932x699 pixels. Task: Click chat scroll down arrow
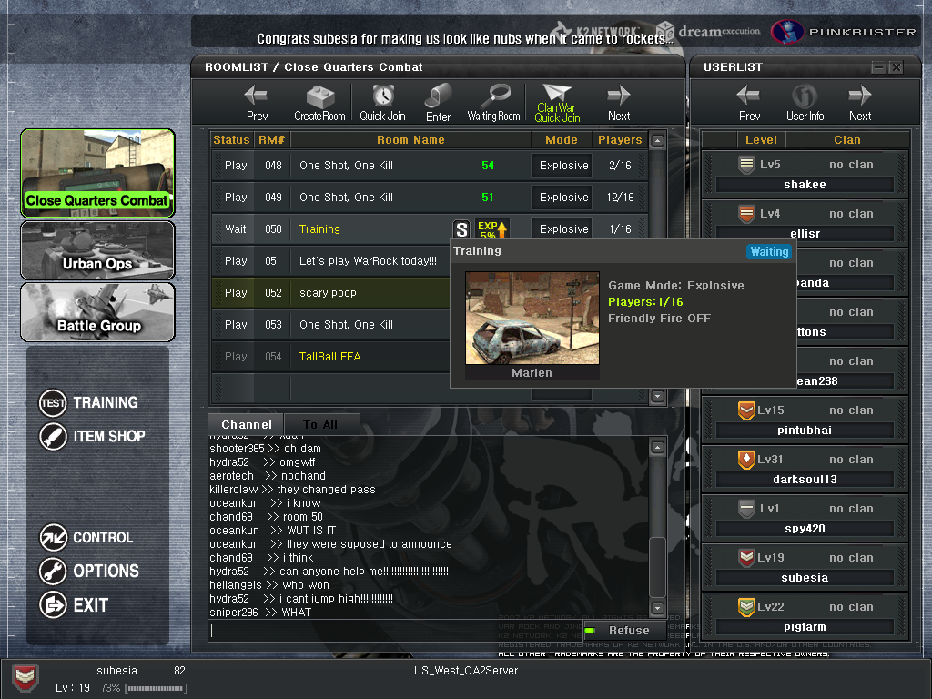click(657, 608)
